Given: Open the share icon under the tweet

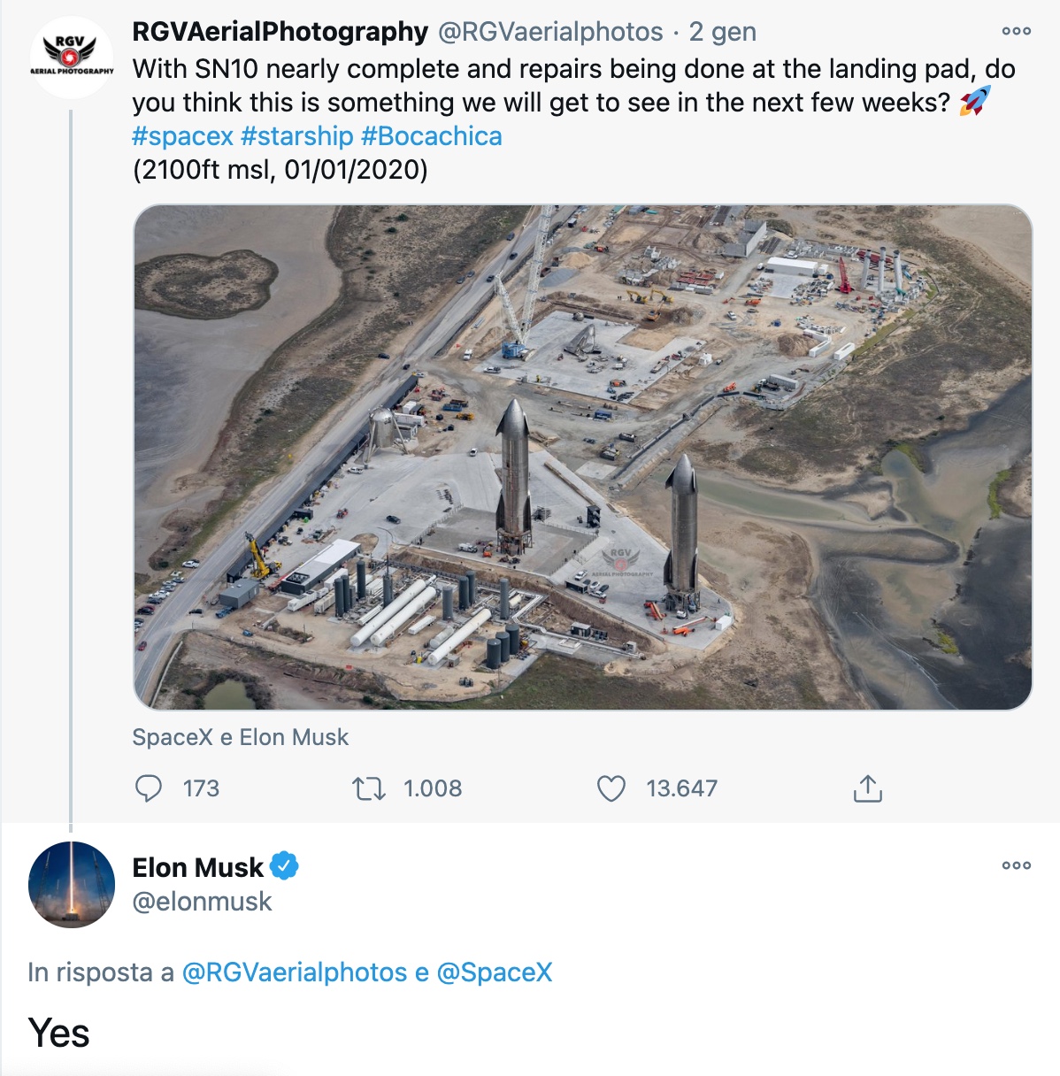Looking at the screenshot, I should 867,788.
